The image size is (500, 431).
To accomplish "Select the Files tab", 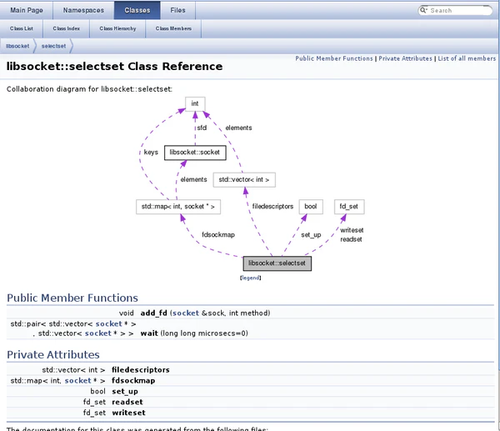I will pyautogui.click(x=177, y=10).
